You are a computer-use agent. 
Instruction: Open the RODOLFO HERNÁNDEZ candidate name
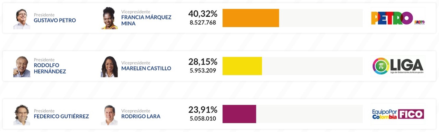coord(50,68)
